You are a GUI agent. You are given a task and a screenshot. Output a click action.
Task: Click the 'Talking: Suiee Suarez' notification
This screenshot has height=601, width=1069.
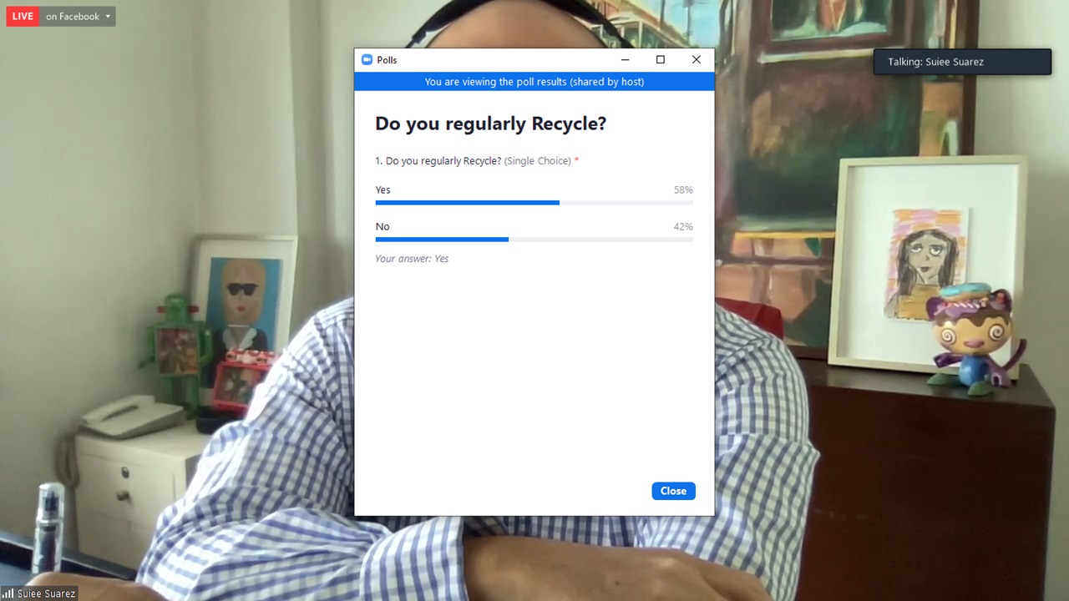[962, 62]
